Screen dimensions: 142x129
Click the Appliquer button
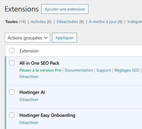click(x=64, y=38)
